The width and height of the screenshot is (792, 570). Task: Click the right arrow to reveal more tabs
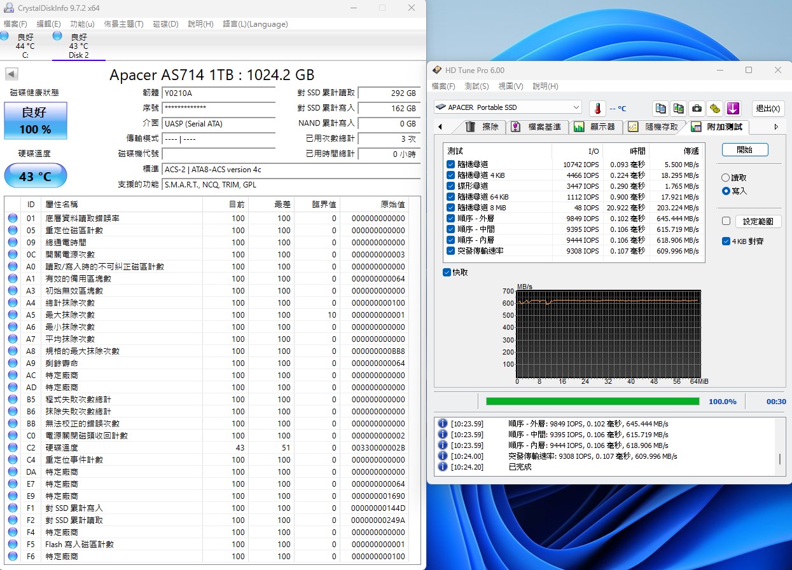(775, 126)
